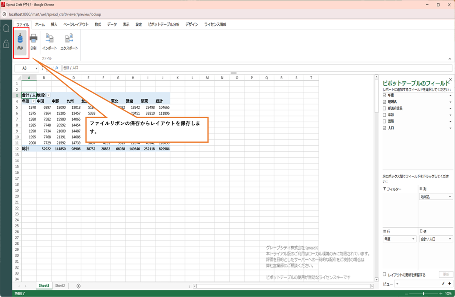The image size is (455, 297).
Task: Enable the 都道府県名 field checkbox
Action: 384,108
